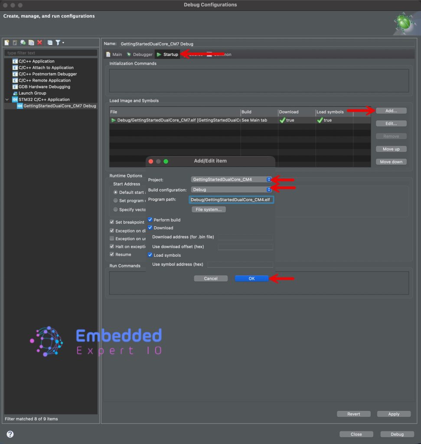
Task: Open the Project dropdown in Add/Edit item
Action: (231, 180)
